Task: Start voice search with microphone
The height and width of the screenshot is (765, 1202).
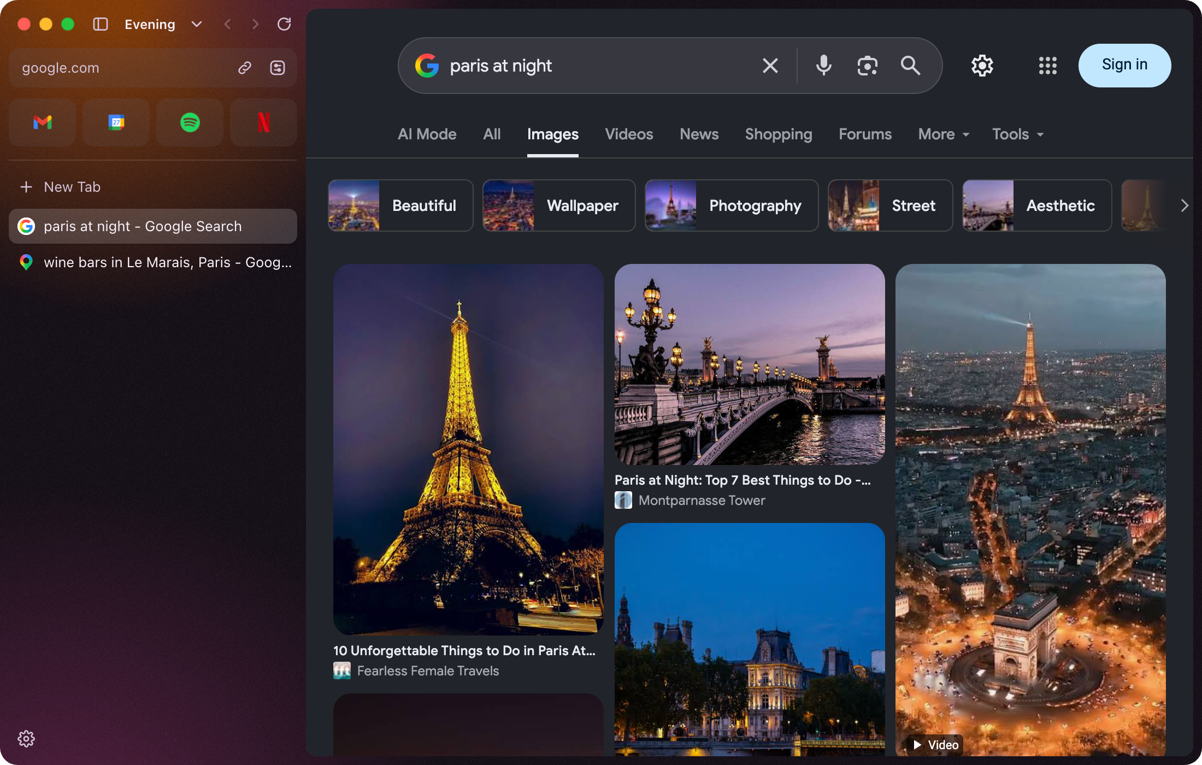Action: [824, 66]
